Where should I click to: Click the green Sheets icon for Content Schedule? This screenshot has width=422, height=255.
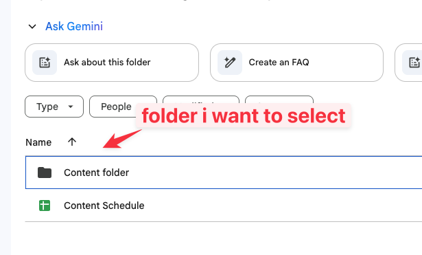[45, 206]
